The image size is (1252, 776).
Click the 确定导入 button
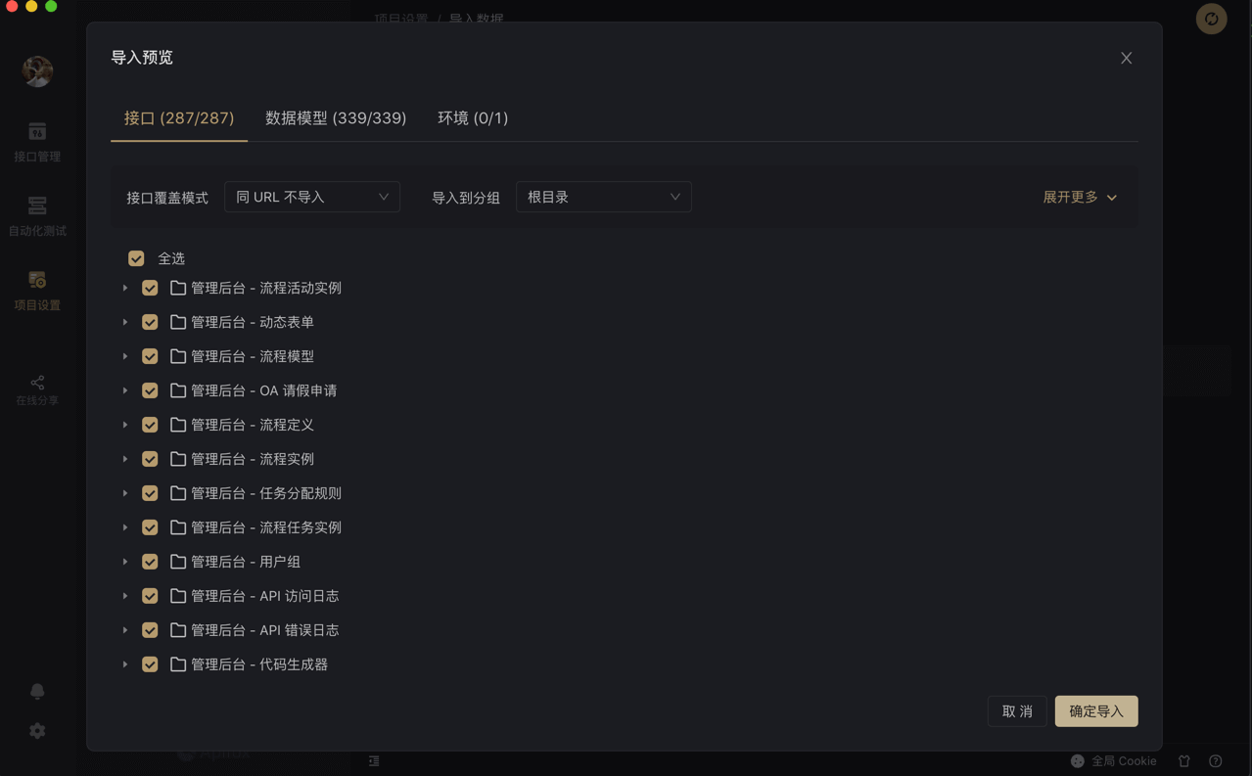click(1095, 710)
